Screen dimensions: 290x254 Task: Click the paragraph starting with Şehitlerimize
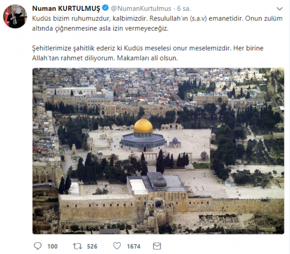148,53
